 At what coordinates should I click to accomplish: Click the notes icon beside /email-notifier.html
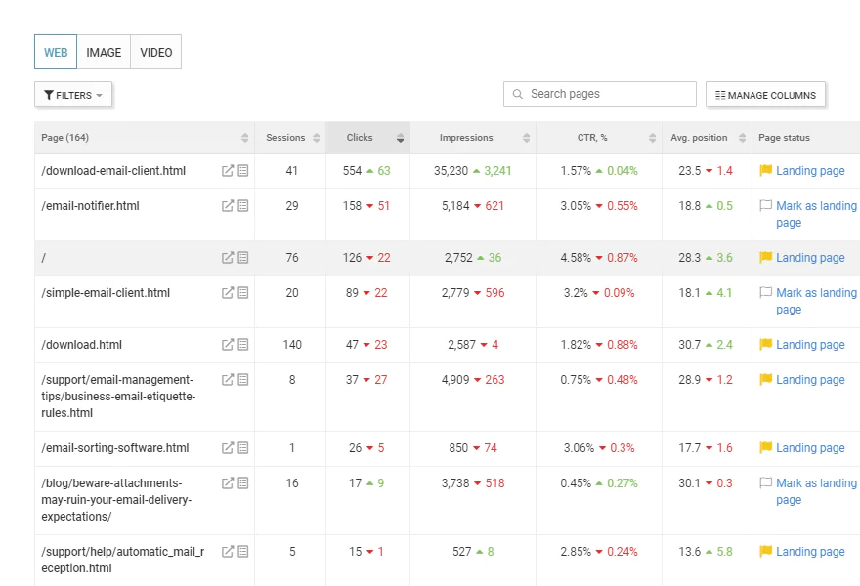tap(241, 205)
